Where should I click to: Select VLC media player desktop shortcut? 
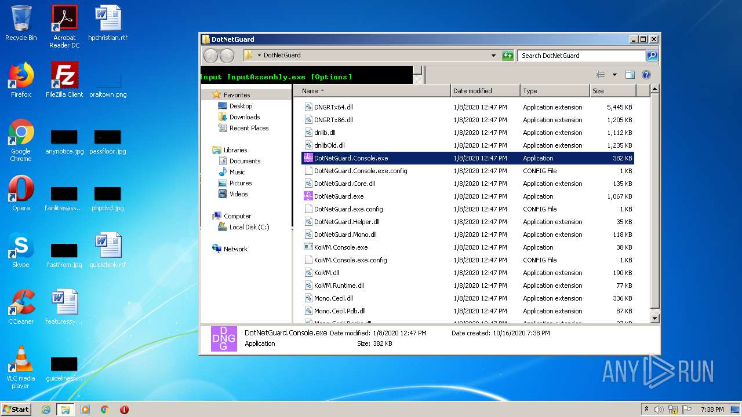(21, 367)
